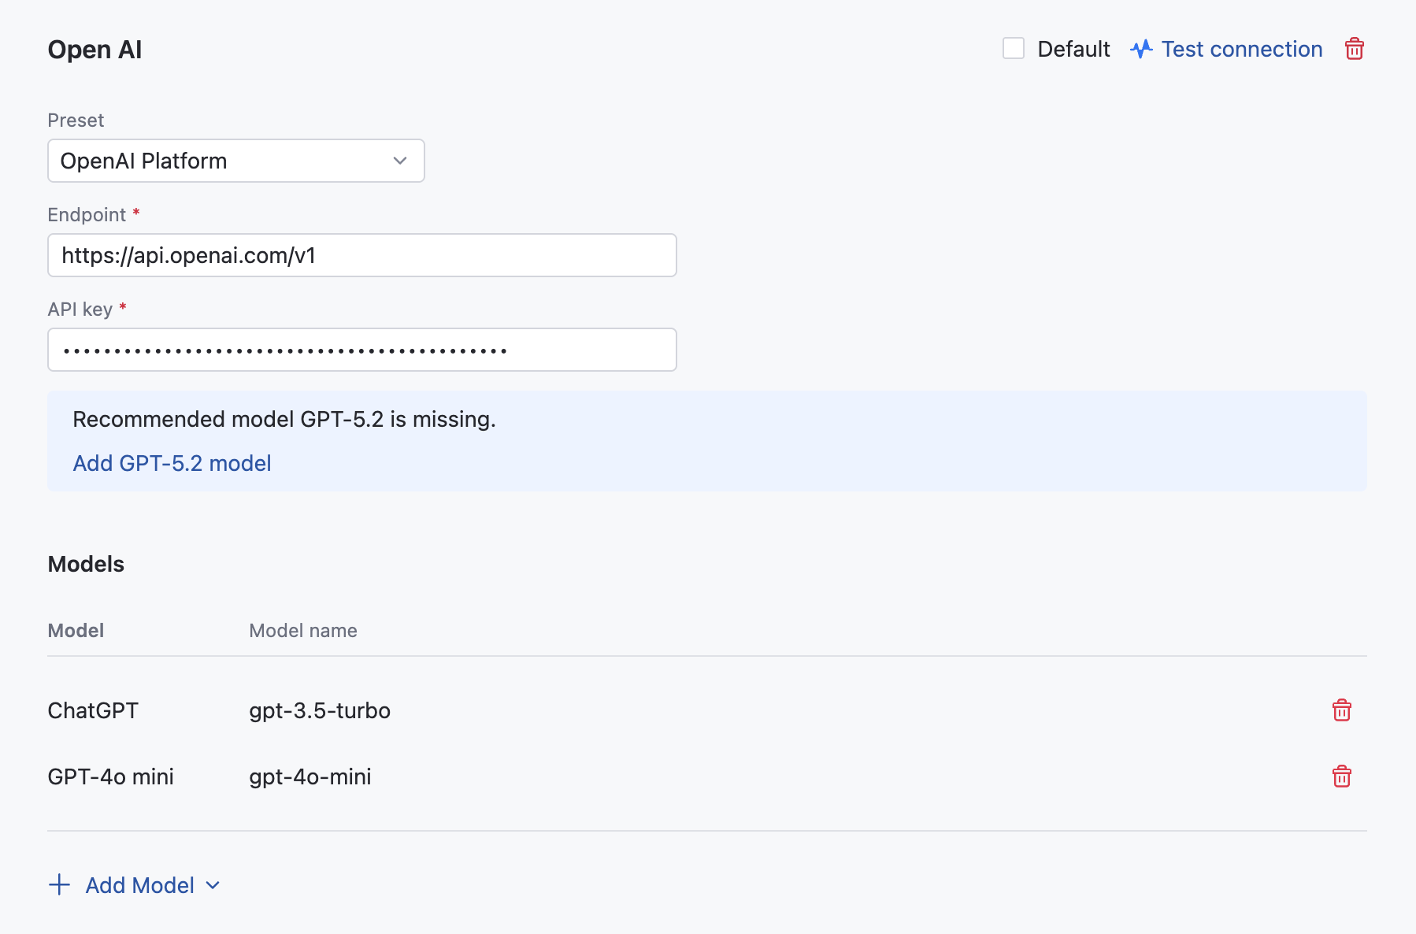Click the Add GPT-5.2 model link
The image size is (1416, 934).
(172, 463)
